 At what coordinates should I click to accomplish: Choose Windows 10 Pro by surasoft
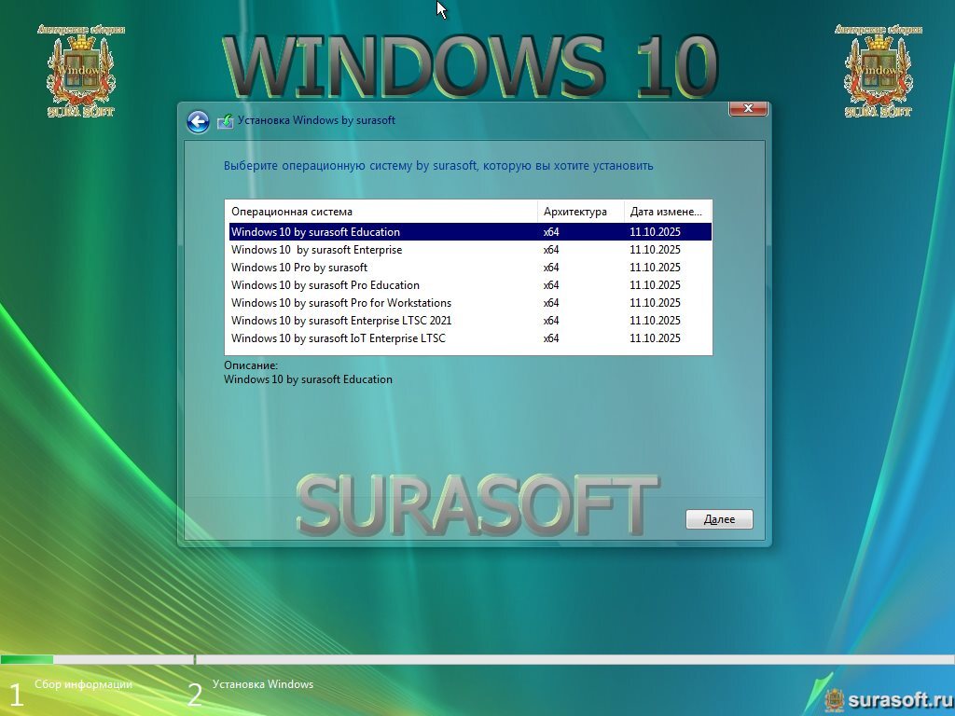coord(470,268)
